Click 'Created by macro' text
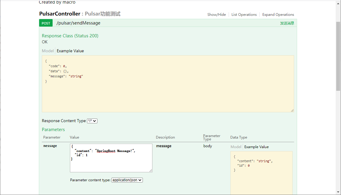 (57, 2)
